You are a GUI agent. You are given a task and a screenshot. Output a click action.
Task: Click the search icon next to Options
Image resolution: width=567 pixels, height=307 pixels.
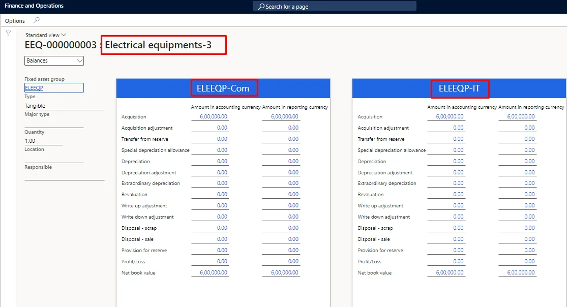pos(37,20)
